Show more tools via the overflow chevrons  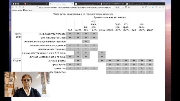160,7
